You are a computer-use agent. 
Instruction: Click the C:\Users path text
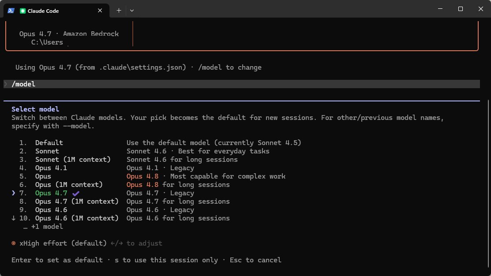[x=47, y=42]
